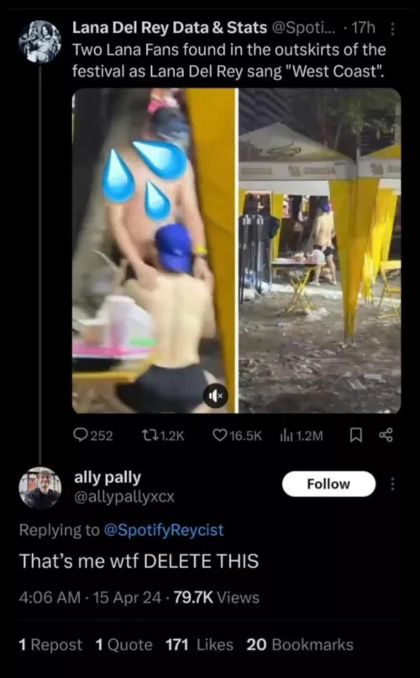Open three-dot menu next to Follow button
Viewport: 420px width, 678px height.
pyautogui.click(x=392, y=484)
